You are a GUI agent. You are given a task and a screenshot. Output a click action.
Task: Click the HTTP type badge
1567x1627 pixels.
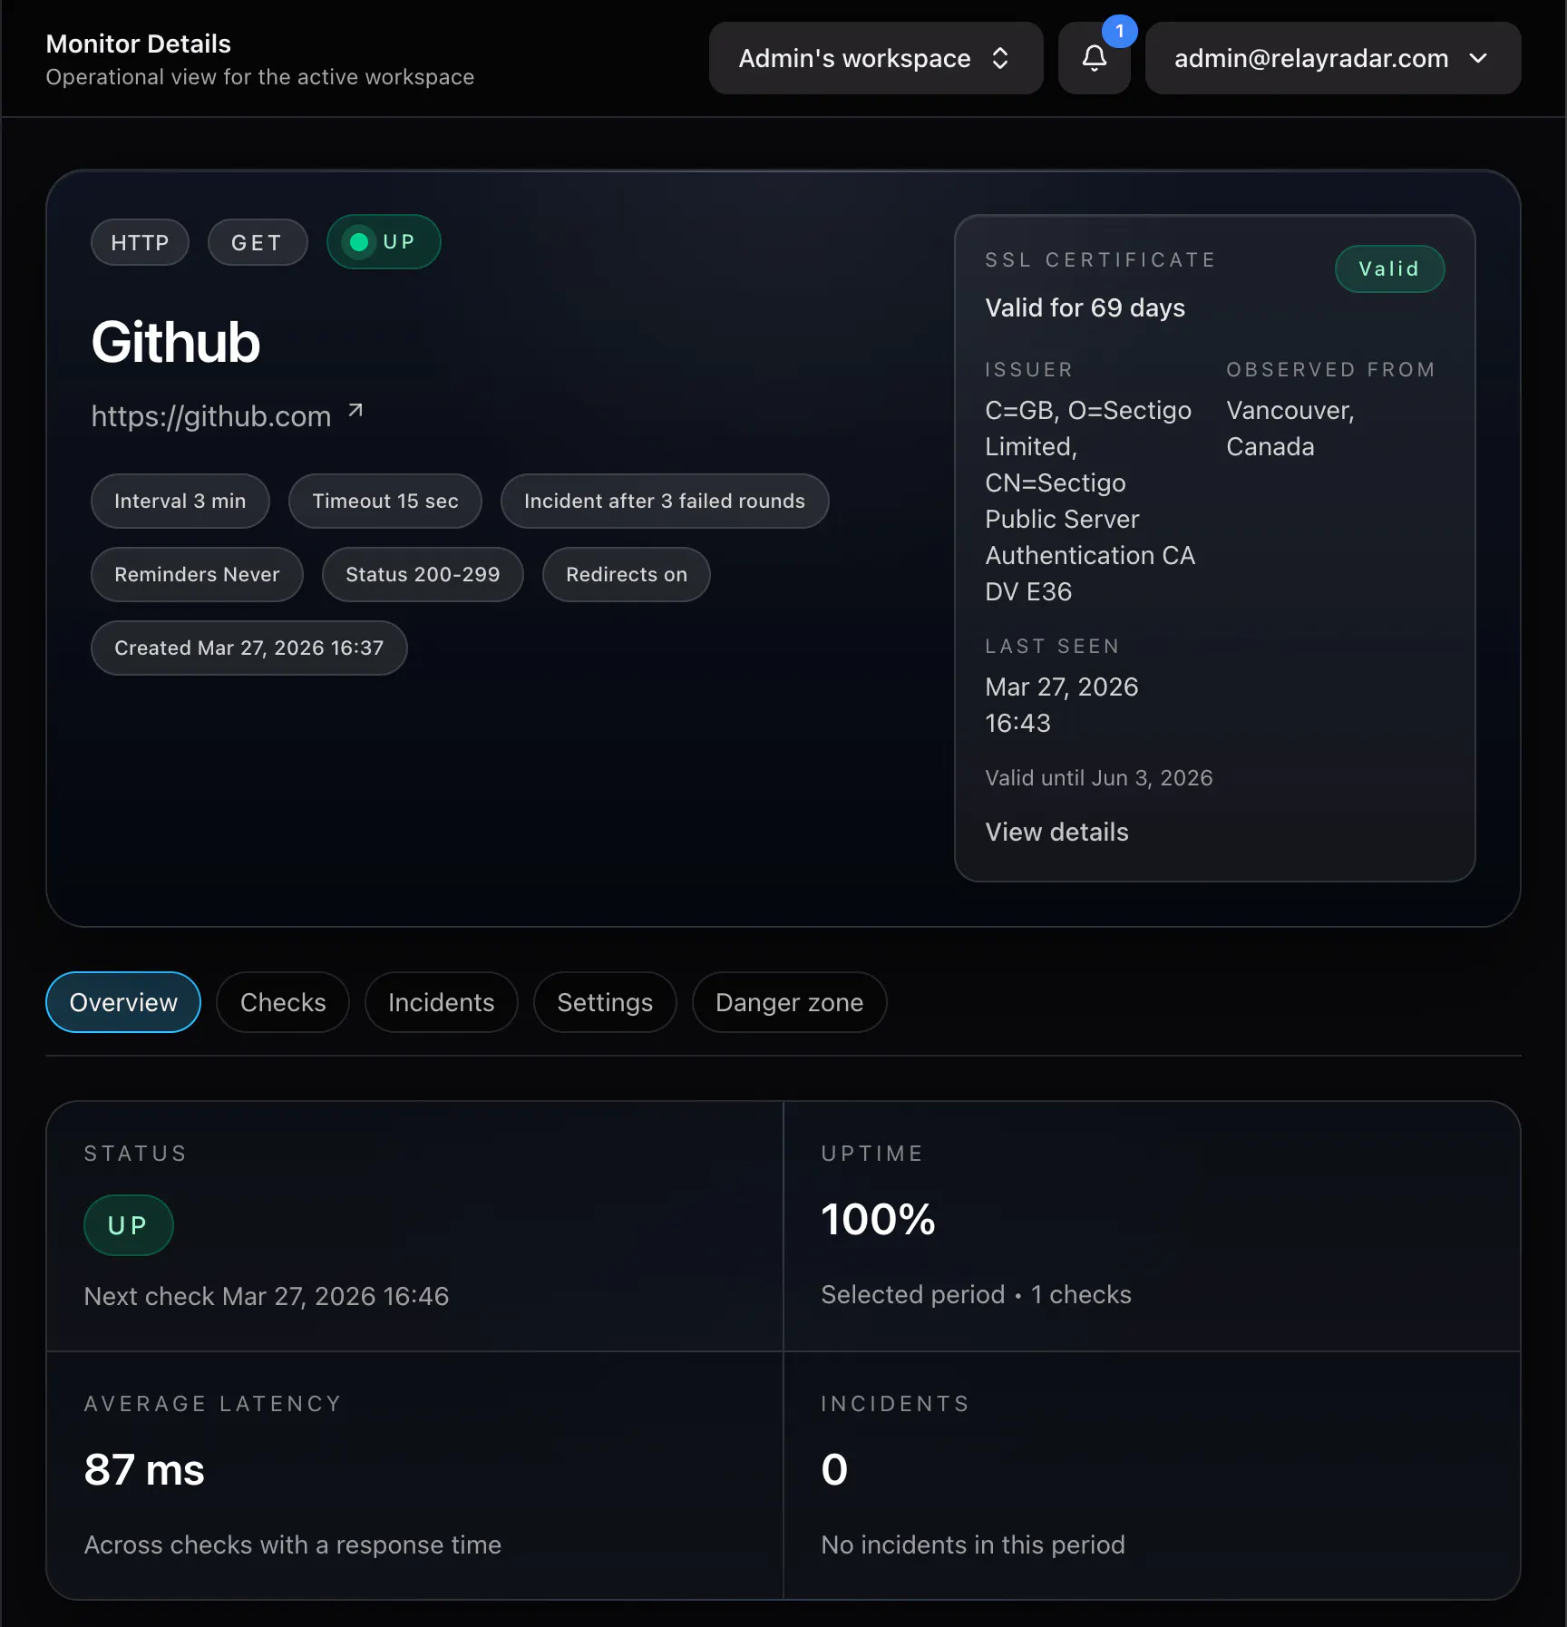pos(140,243)
